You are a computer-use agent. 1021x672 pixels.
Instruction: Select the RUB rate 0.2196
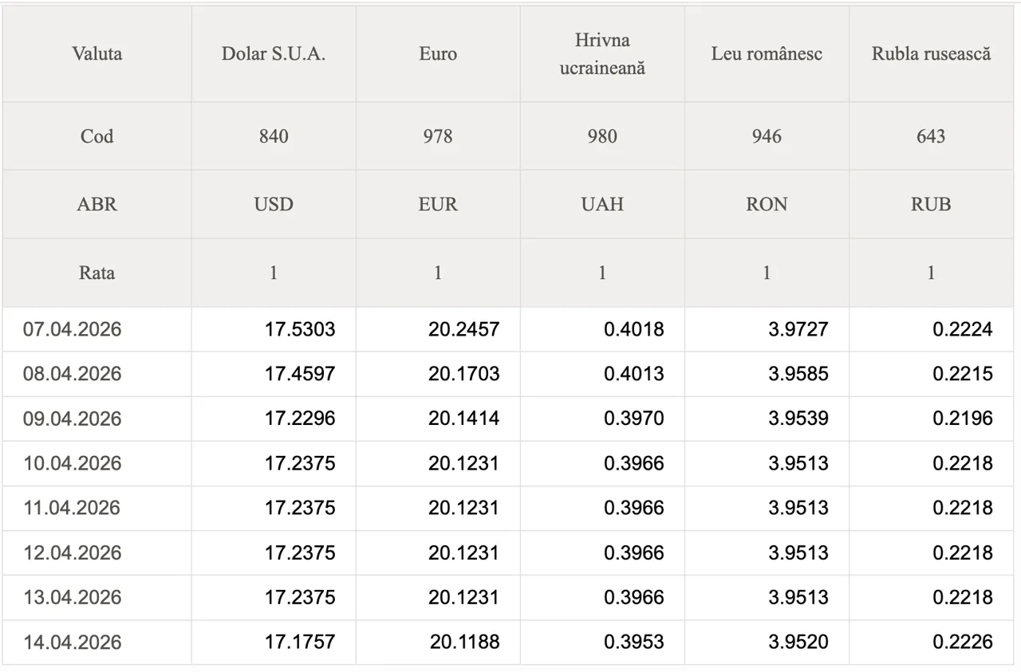click(963, 419)
